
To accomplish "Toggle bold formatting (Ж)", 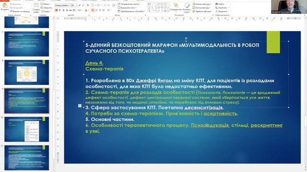I will click(56, 10).
